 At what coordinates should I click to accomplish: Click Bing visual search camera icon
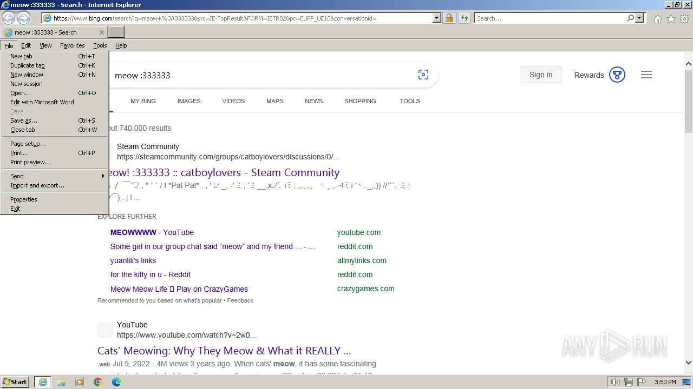423,75
